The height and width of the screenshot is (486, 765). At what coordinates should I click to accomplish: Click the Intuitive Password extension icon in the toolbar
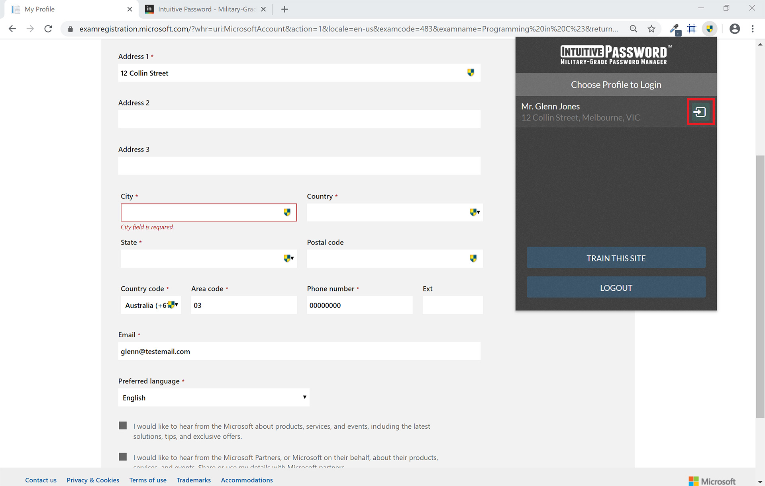coord(710,29)
